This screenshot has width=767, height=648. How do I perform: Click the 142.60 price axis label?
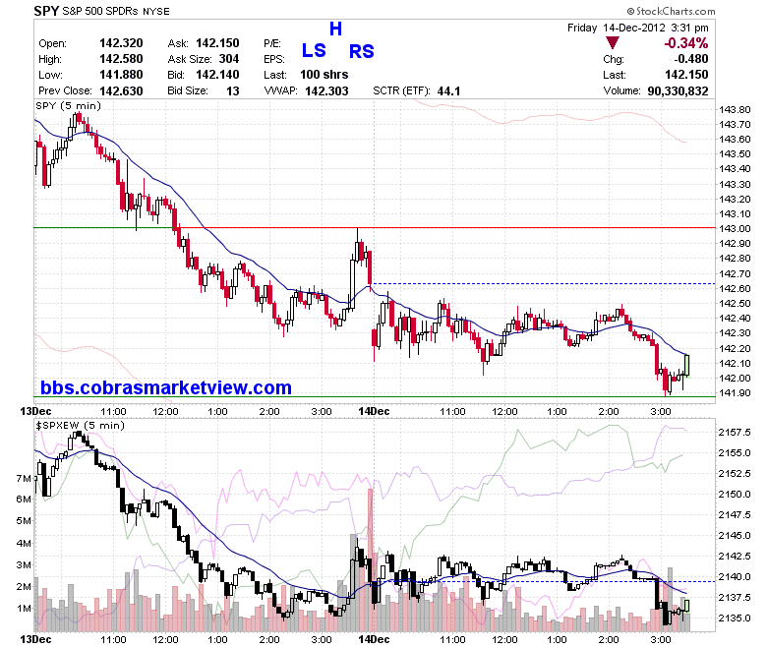coord(735,288)
